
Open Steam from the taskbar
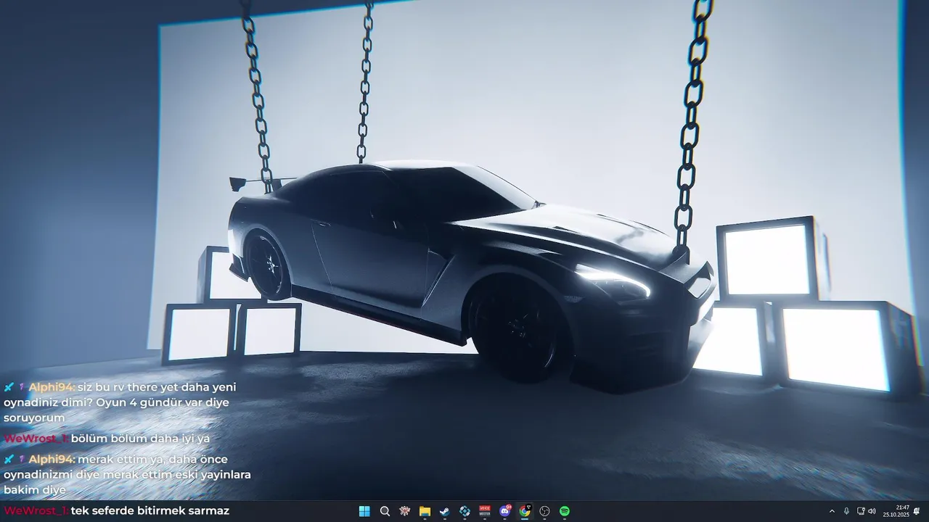point(444,511)
